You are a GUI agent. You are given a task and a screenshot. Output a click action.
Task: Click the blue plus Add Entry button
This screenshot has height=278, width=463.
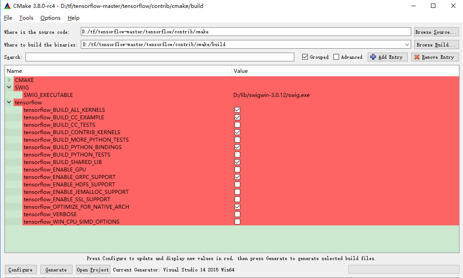(x=387, y=57)
